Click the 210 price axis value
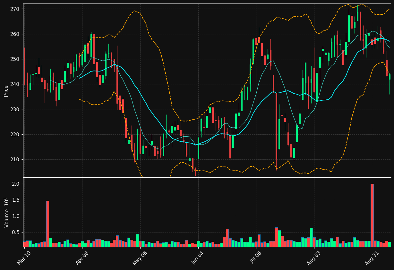This screenshot has width=394, height=270. (15, 159)
